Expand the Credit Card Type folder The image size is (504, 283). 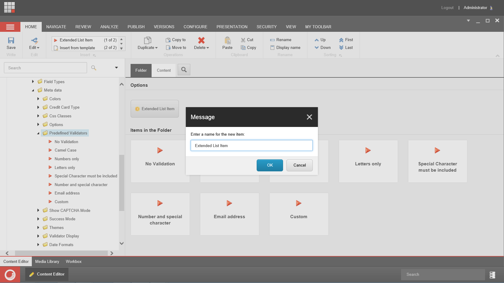point(38,107)
